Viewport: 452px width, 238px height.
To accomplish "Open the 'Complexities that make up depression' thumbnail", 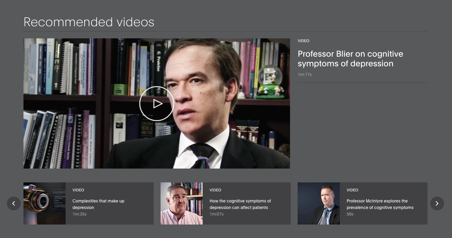I will click(45, 203).
